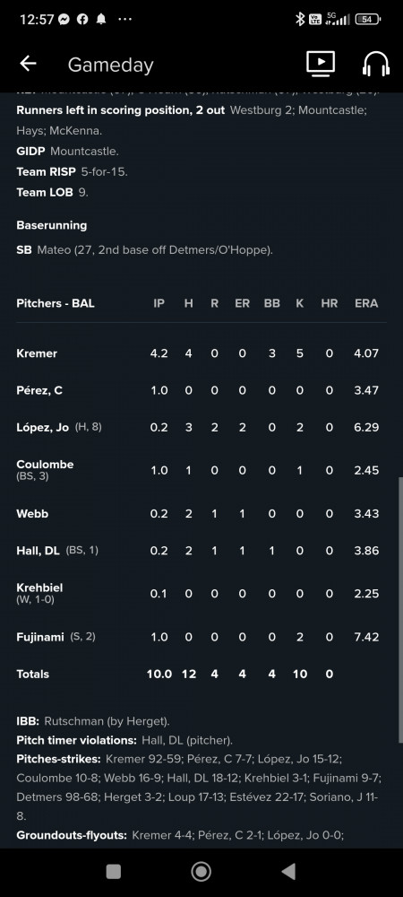The width and height of the screenshot is (403, 897).
Task: Tap the Pitchers - BAL header
Action: click(x=56, y=304)
